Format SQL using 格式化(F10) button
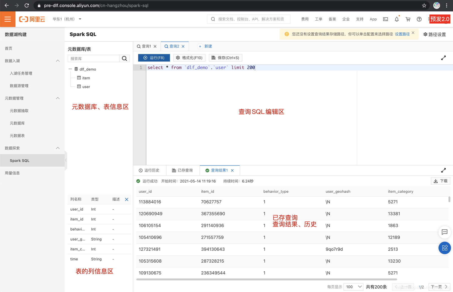This screenshot has height=292, width=453. tap(189, 57)
